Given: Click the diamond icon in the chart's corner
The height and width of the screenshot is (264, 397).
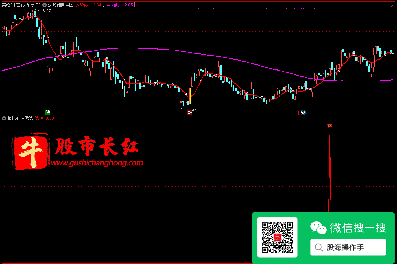Looking at the screenshot, I should (x=391, y=5).
